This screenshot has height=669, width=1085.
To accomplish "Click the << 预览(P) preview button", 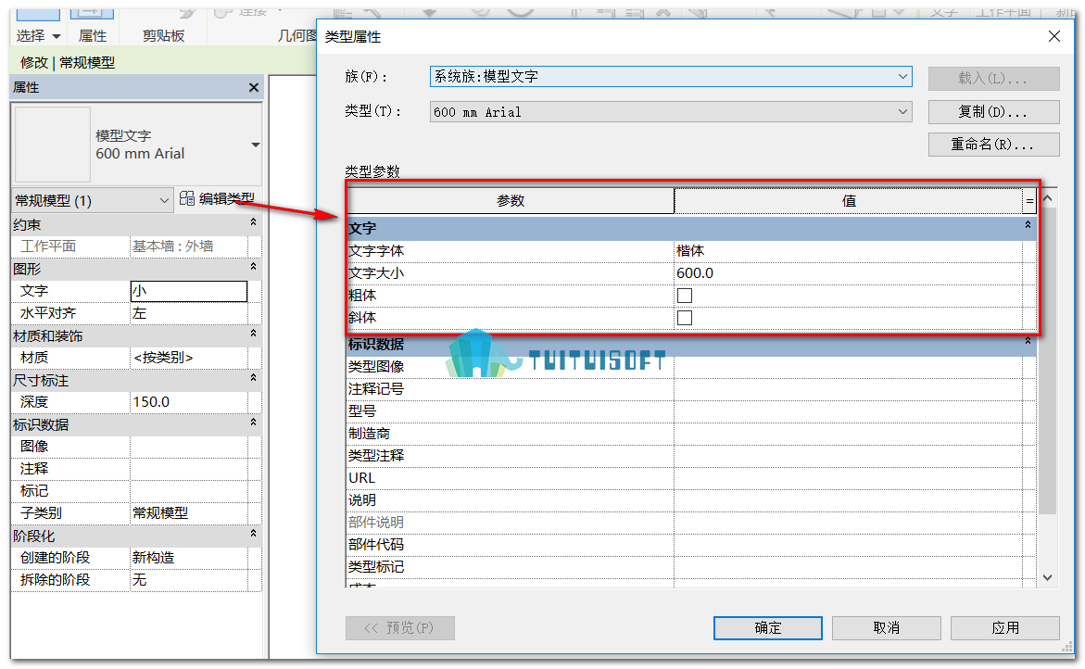I will tap(400, 627).
